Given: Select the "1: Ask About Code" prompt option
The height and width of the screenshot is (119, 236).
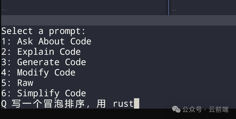Looking at the screenshot, I should tap(46, 41).
